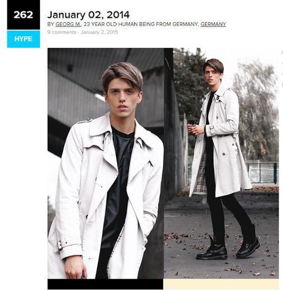283x290 pixels.
Task: Click the green fence in right photo
Action: 263,172
